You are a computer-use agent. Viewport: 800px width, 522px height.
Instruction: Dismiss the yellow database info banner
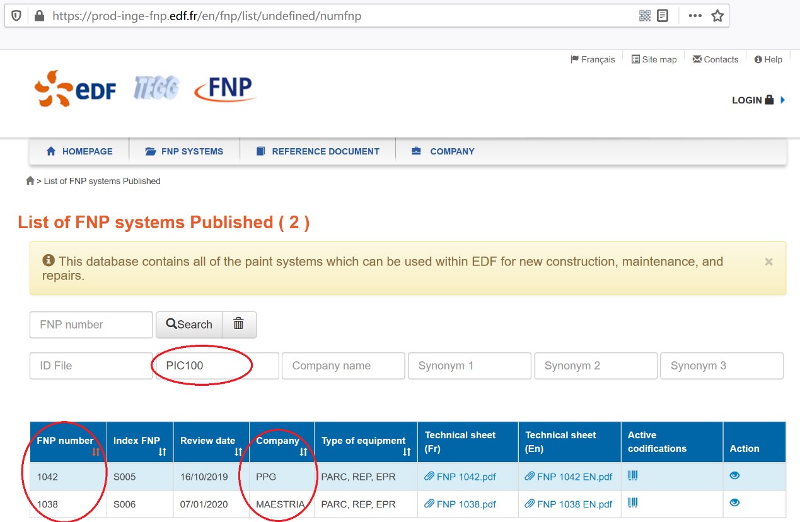coord(768,262)
